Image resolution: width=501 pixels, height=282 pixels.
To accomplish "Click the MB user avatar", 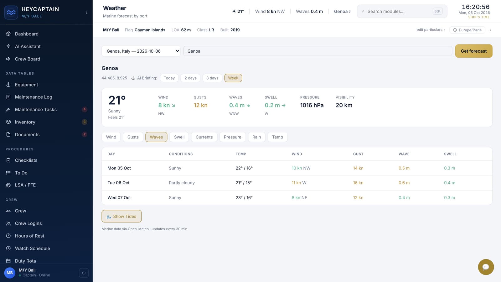I will point(10,273).
